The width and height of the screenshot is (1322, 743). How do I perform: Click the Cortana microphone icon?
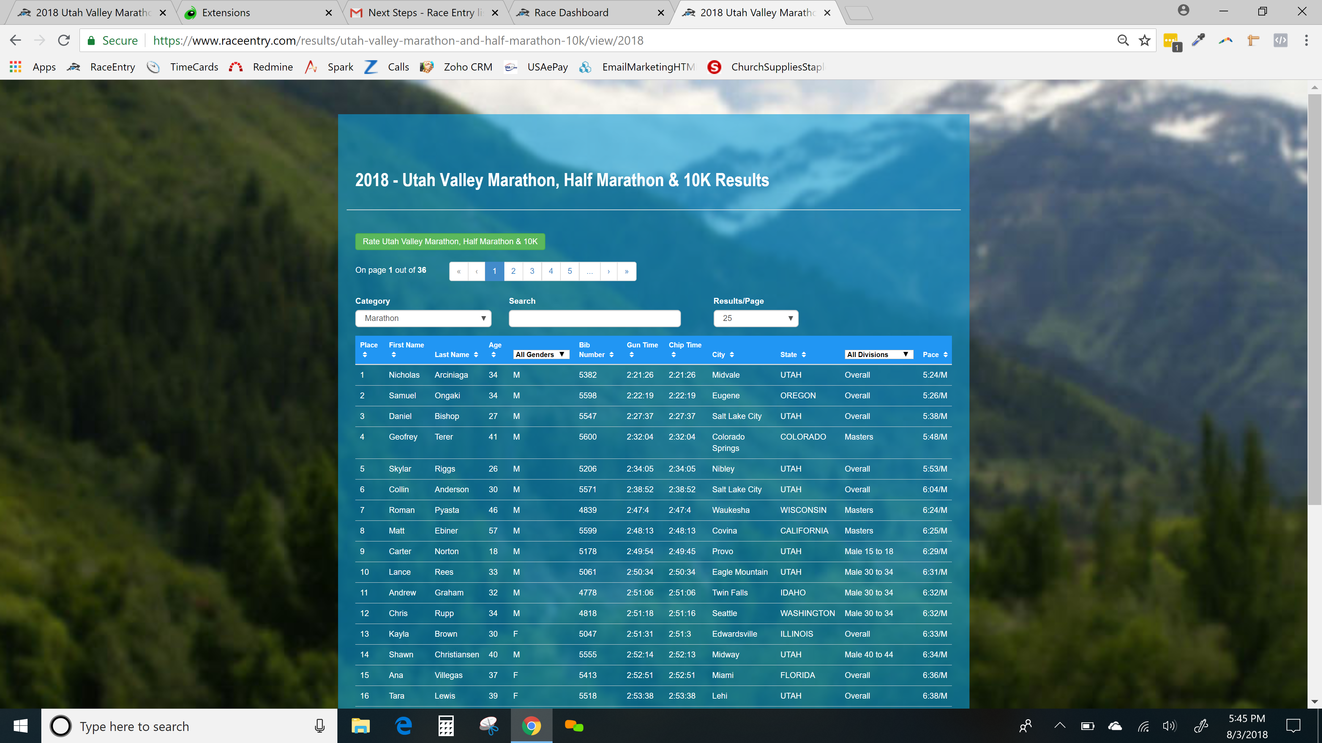click(x=320, y=726)
